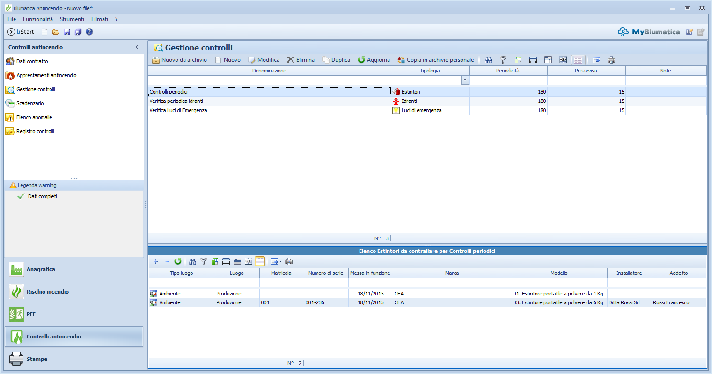The width and height of the screenshot is (712, 374).
Task: Toggle the funnel filter in upper toolbar
Action: point(503,60)
